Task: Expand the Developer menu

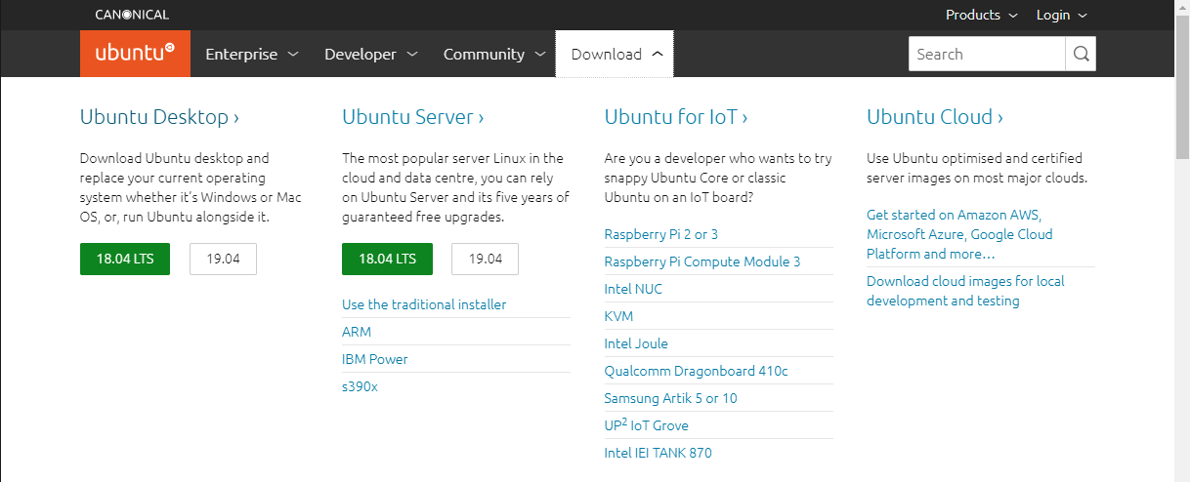Action: click(x=370, y=54)
